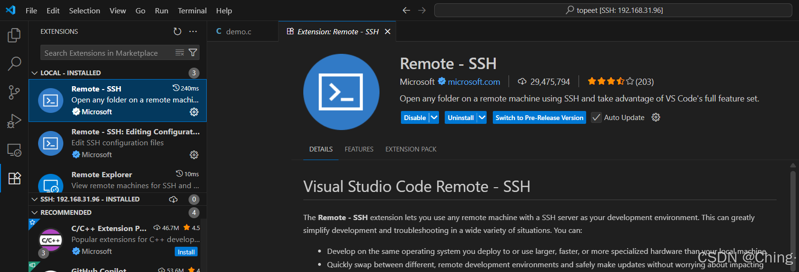Open the Terminal menu
Screen dimensions: 799x272
[192, 10]
